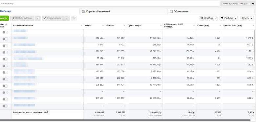The image size is (256, 122).
Task: Select total reach 1 584 063
Action: coord(99,113)
